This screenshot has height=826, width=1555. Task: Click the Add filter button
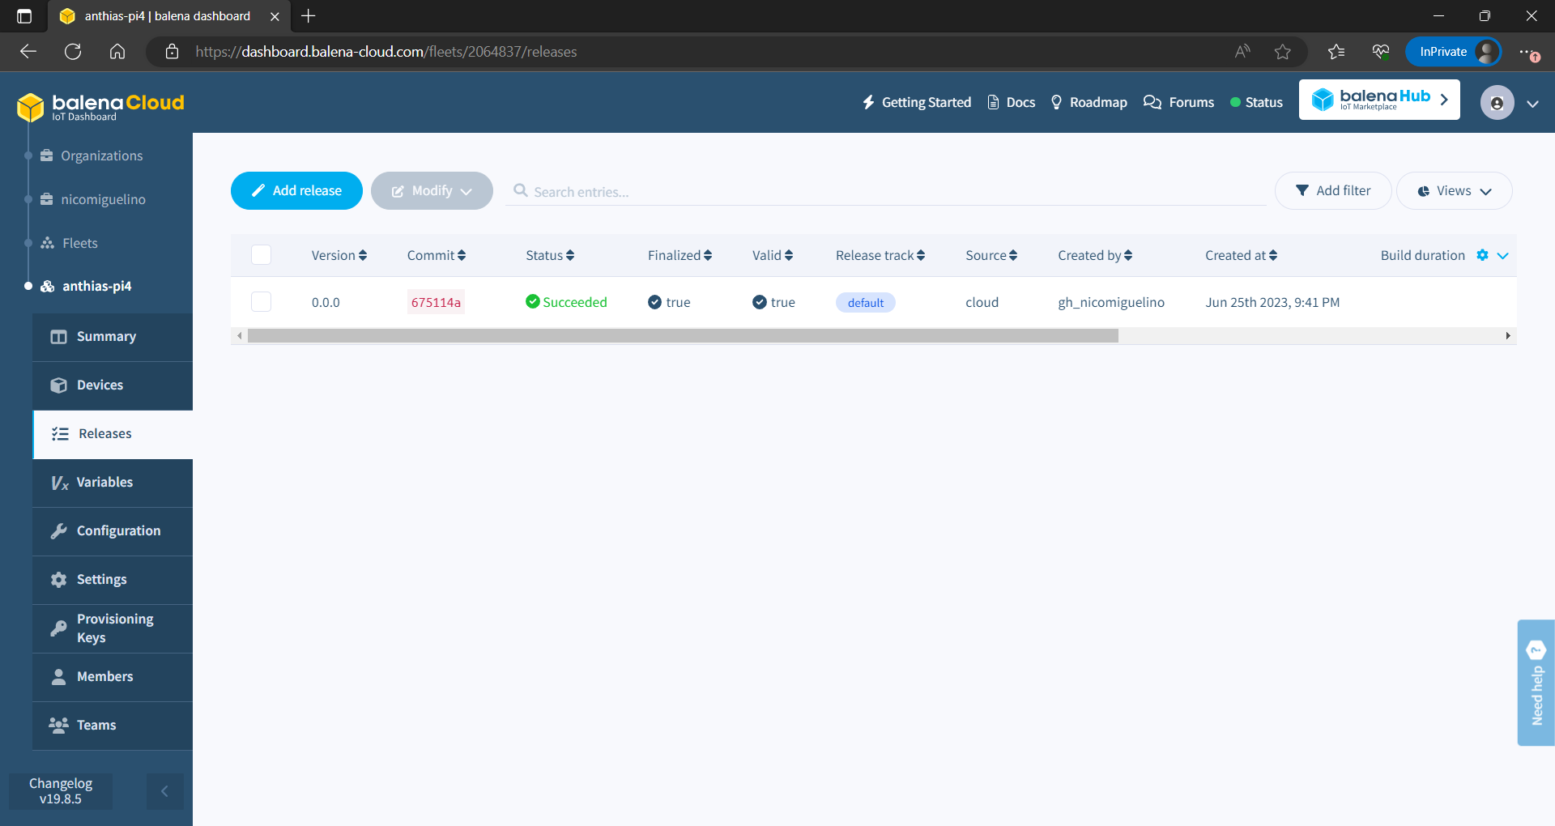(1333, 191)
